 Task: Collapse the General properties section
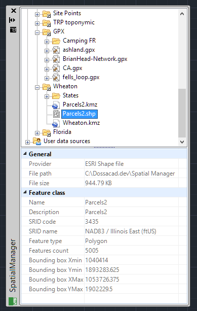coord(25,154)
